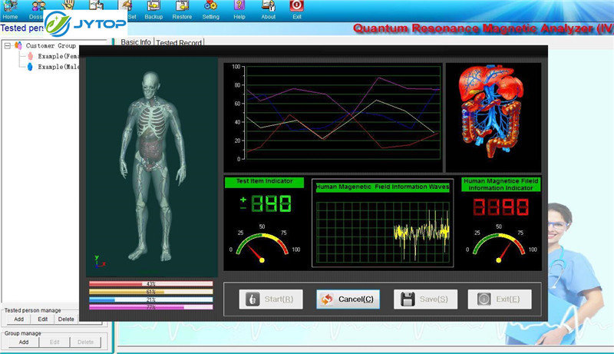Open the Setting gears icon
The width and height of the screenshot is (614, 354).
tap(210, 10)
